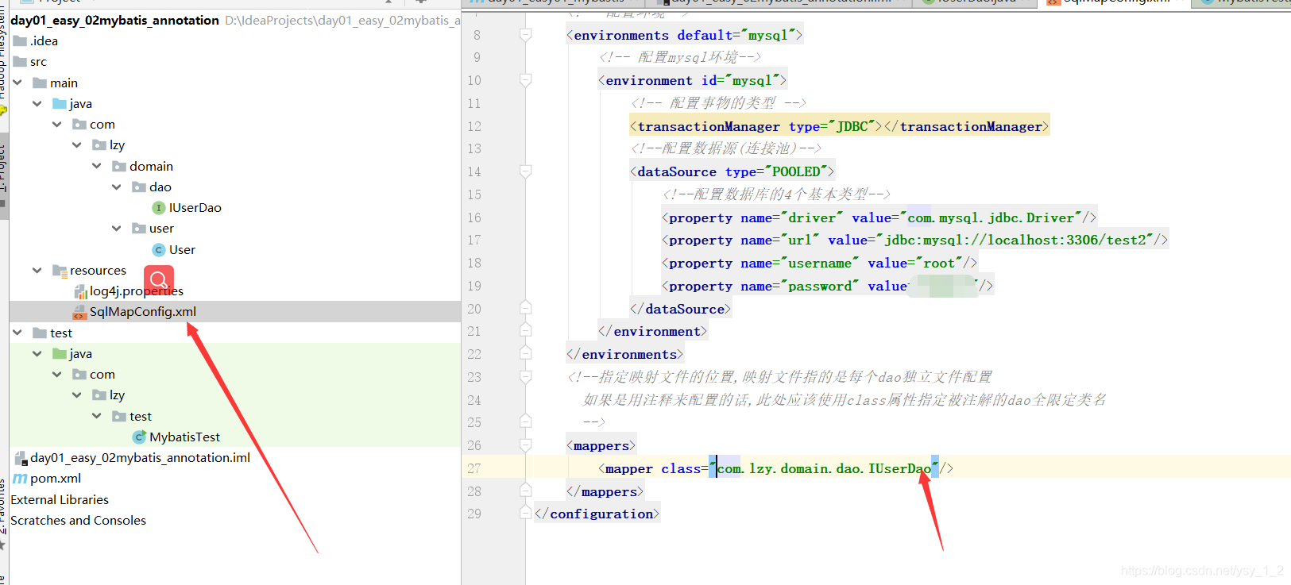Click the Maven pom.xml icon
Viewport: 1291px width, 585px height.
20,478
